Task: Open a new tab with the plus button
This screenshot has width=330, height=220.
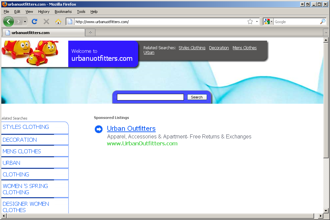Action: click(x=90, y=33)
